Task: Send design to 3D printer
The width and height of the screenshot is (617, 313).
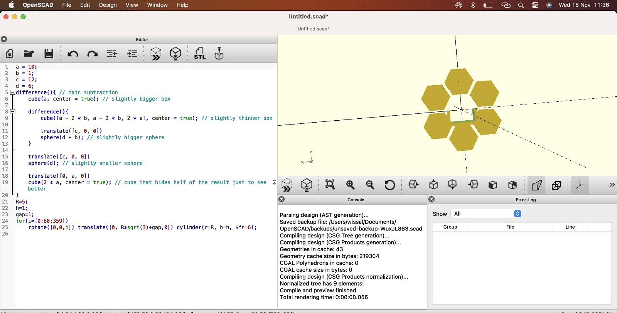Action: coord(219,54)
